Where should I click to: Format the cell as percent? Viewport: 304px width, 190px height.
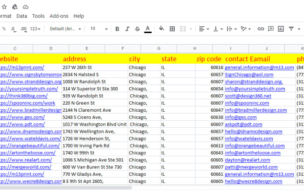coord(4,29)
